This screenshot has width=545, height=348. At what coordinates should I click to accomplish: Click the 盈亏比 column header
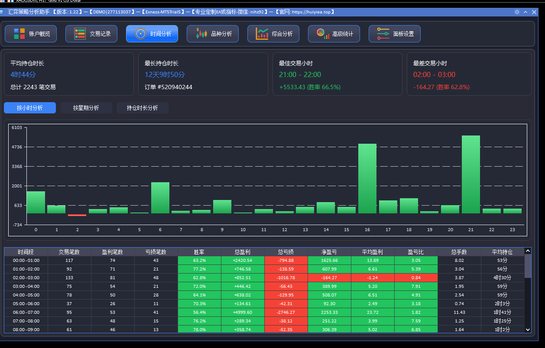click(416, 252)
